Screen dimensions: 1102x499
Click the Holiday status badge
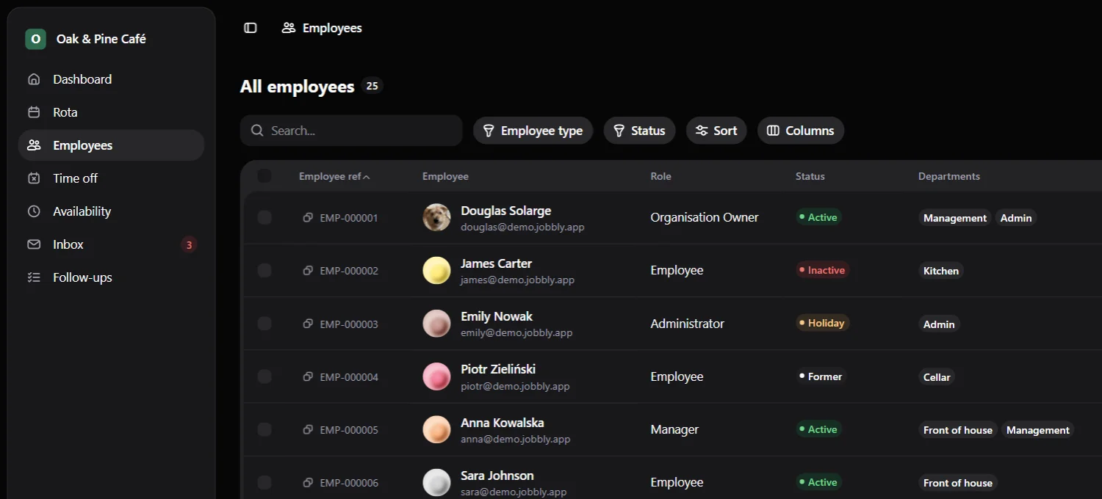click(x=823, y=323)
